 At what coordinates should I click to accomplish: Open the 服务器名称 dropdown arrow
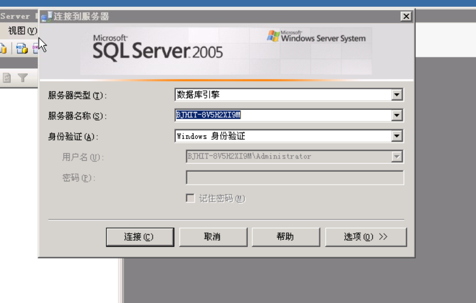click(397, 115)
